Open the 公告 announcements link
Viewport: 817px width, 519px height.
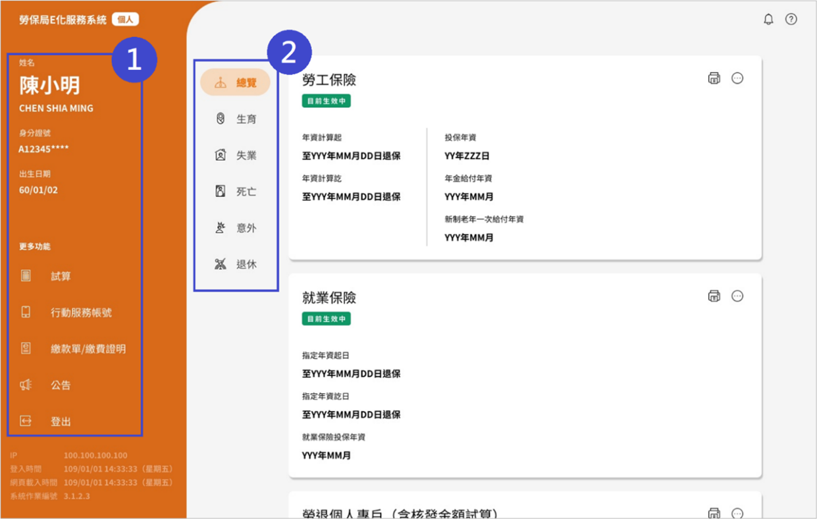click(x=61, y=385)
